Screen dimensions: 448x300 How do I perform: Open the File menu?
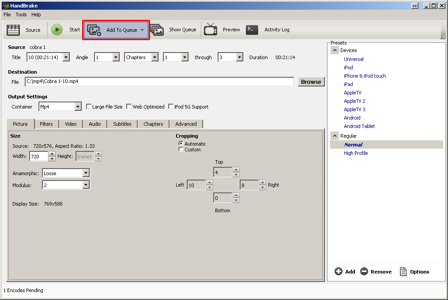[x=7, y=15]
